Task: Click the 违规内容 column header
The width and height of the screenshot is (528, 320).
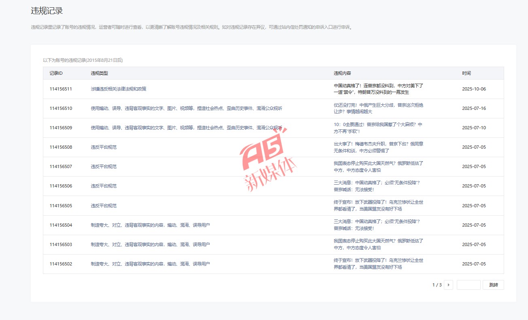Action: [342, 73]
